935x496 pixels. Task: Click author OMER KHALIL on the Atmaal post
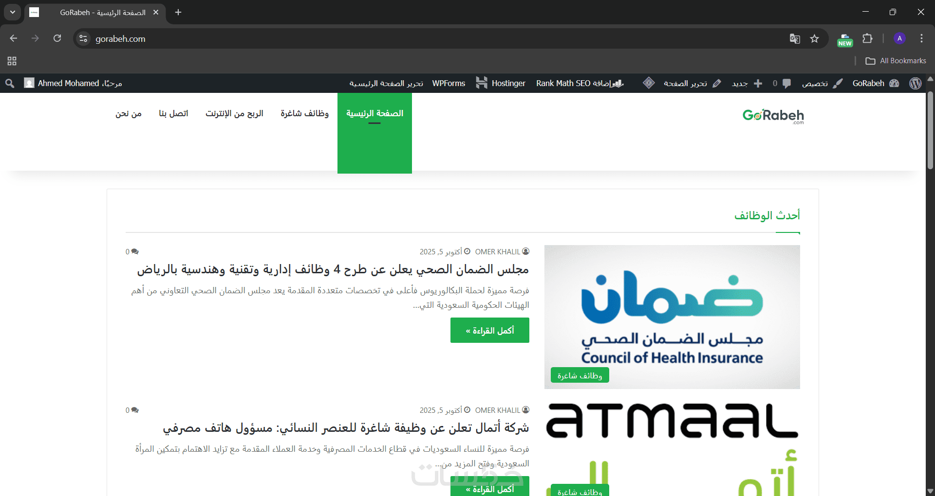tap(502, 410)
